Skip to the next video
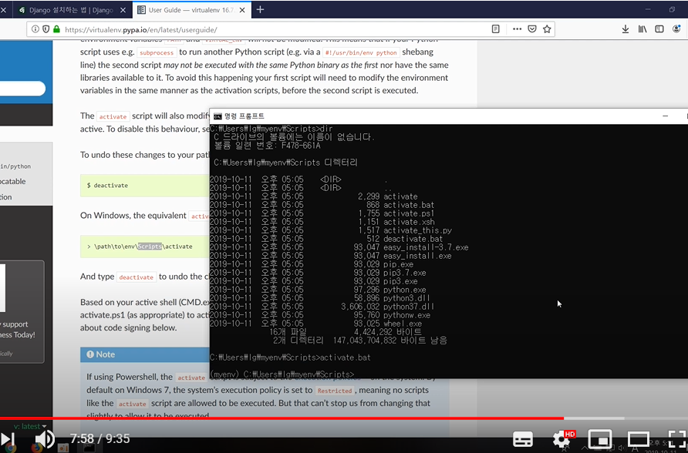This screenshot has width=688, height=453. pos(8,439)
